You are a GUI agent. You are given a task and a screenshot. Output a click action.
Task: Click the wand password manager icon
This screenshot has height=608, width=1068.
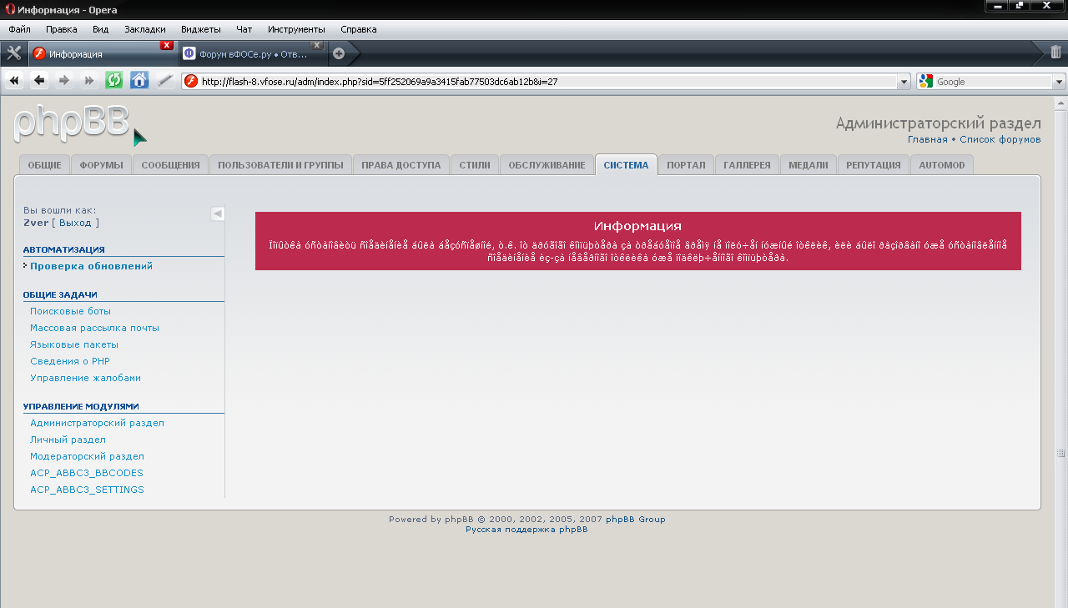click(165, 81)
